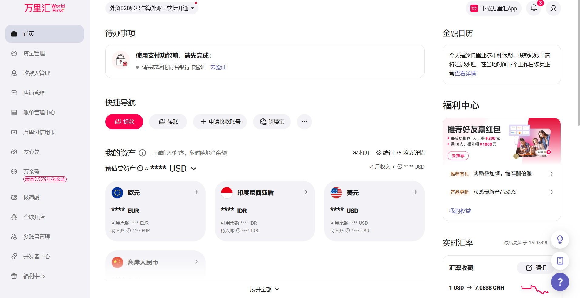
Task: Open the 美元 account card arrow
Action: pos(415,192)
